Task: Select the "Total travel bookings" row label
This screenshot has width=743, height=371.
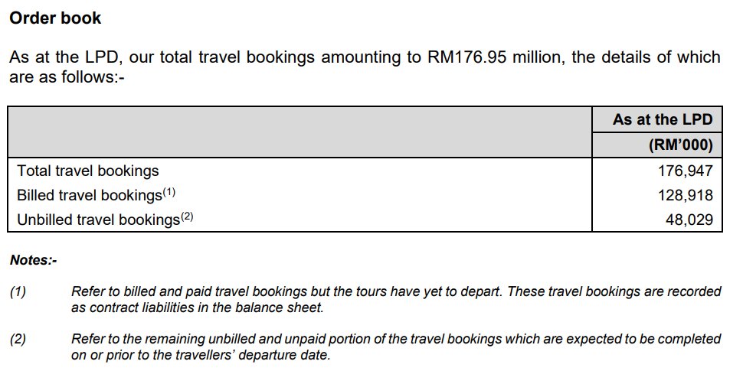Action: 88,171
